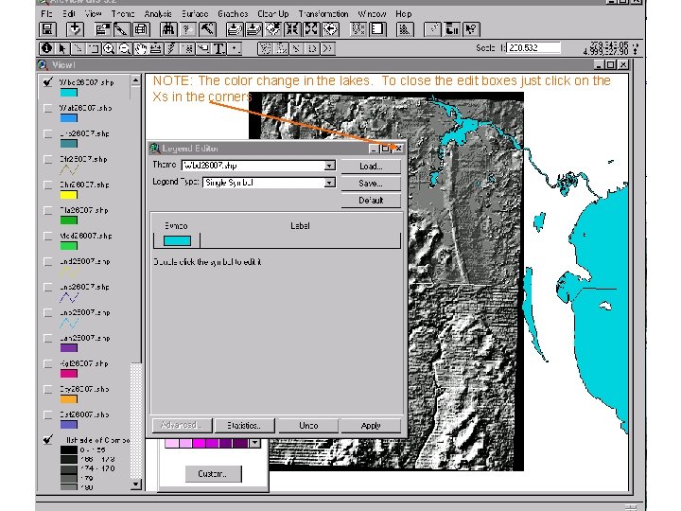Open the Theme menu
The image size is (681, 511).
point(123,14)
